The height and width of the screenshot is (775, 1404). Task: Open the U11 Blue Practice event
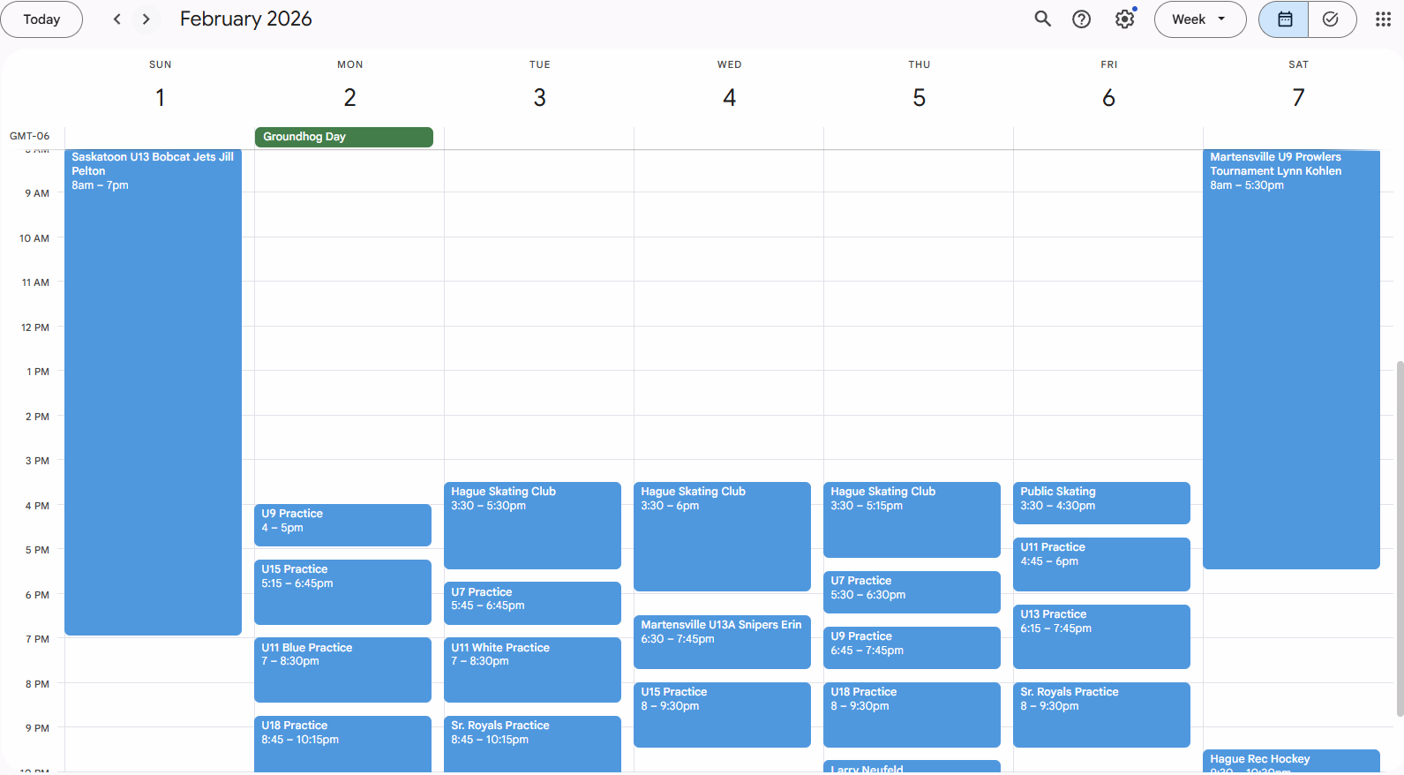(x=342, y=669)
